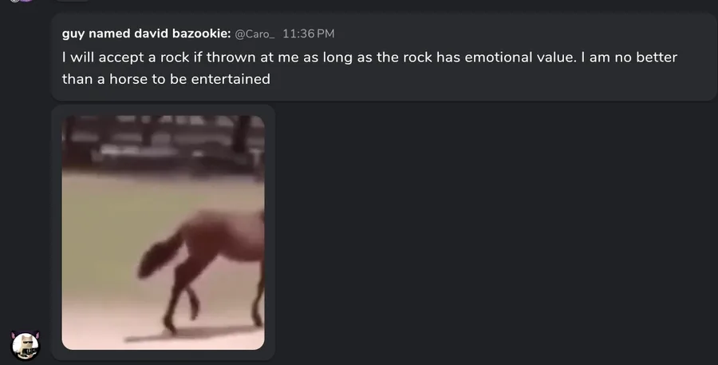Open the cat avatar with pink ears
The width and height of the screenshot is (718, 365).
coord(26,346)
